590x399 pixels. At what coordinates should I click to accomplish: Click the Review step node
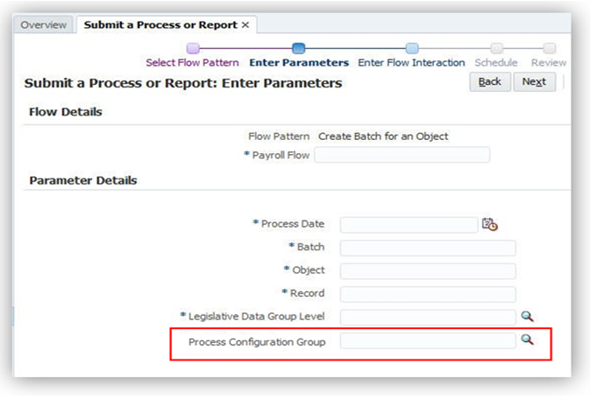point(549,49)
